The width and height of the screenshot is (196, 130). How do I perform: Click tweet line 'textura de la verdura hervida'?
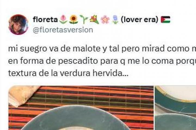pyautogui.click(x=68, y=73)
